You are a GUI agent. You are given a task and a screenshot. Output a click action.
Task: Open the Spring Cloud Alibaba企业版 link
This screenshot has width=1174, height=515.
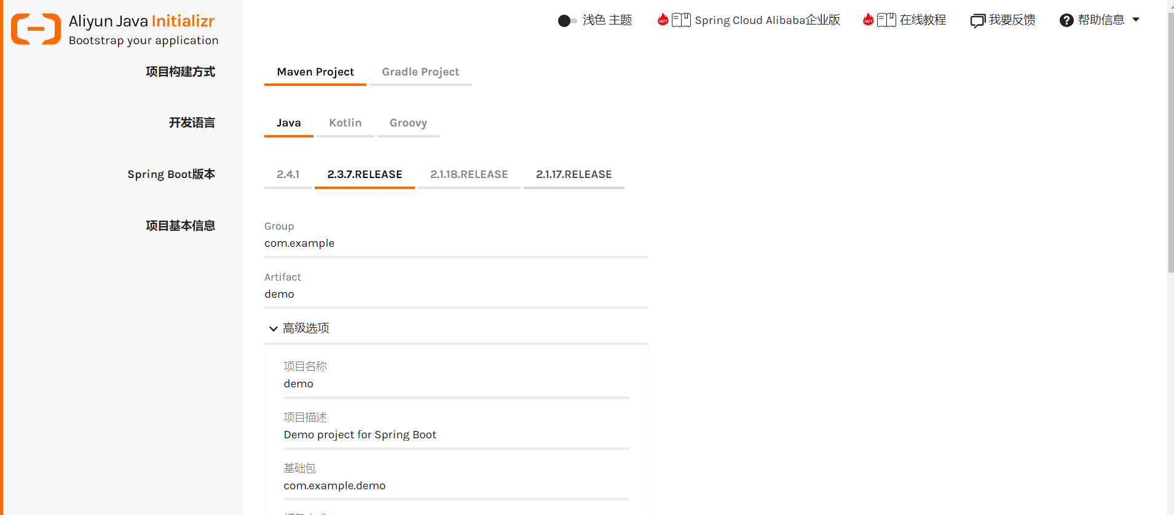767,20
